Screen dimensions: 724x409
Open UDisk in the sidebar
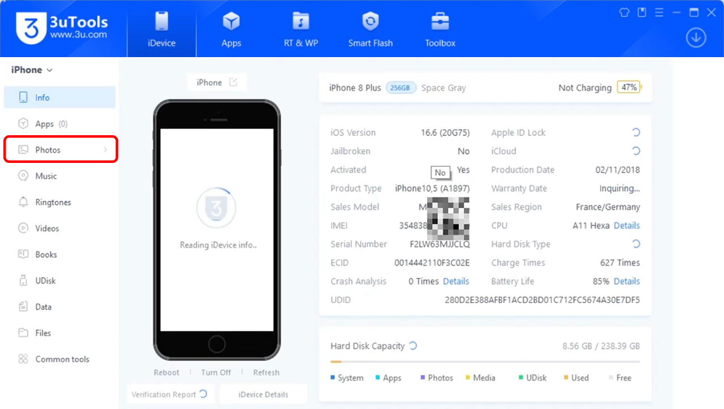pos(46,280)
